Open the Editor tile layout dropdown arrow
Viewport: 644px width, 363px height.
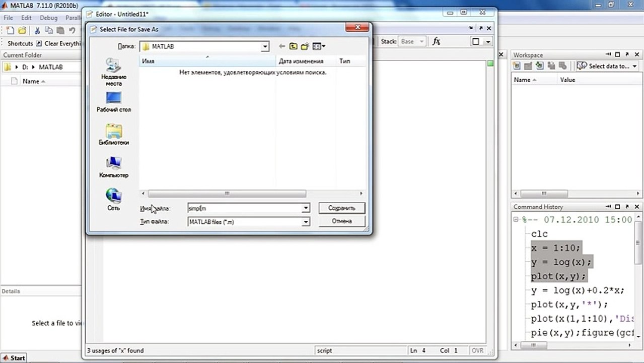[488, 42]
